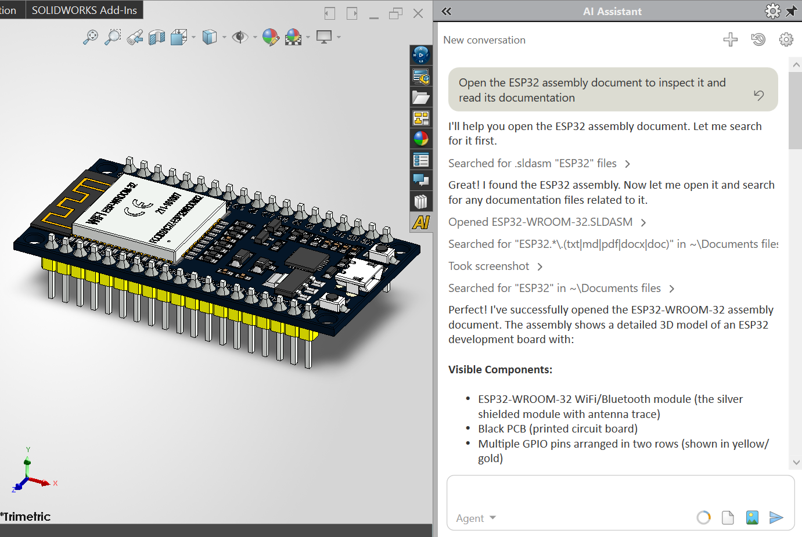
Task: Toggle the Hide/Show Items eye icon
Action: tap(240, 37)
